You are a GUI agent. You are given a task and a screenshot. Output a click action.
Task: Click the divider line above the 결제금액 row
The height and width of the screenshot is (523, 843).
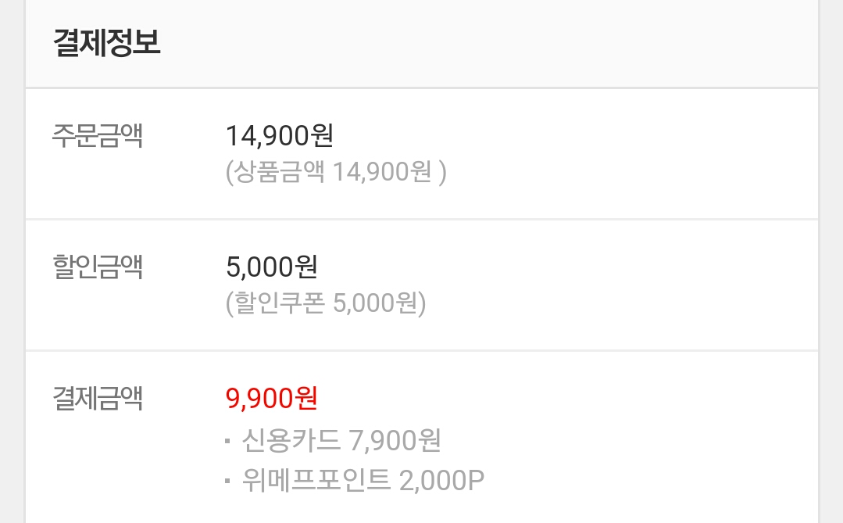(422, 351)
